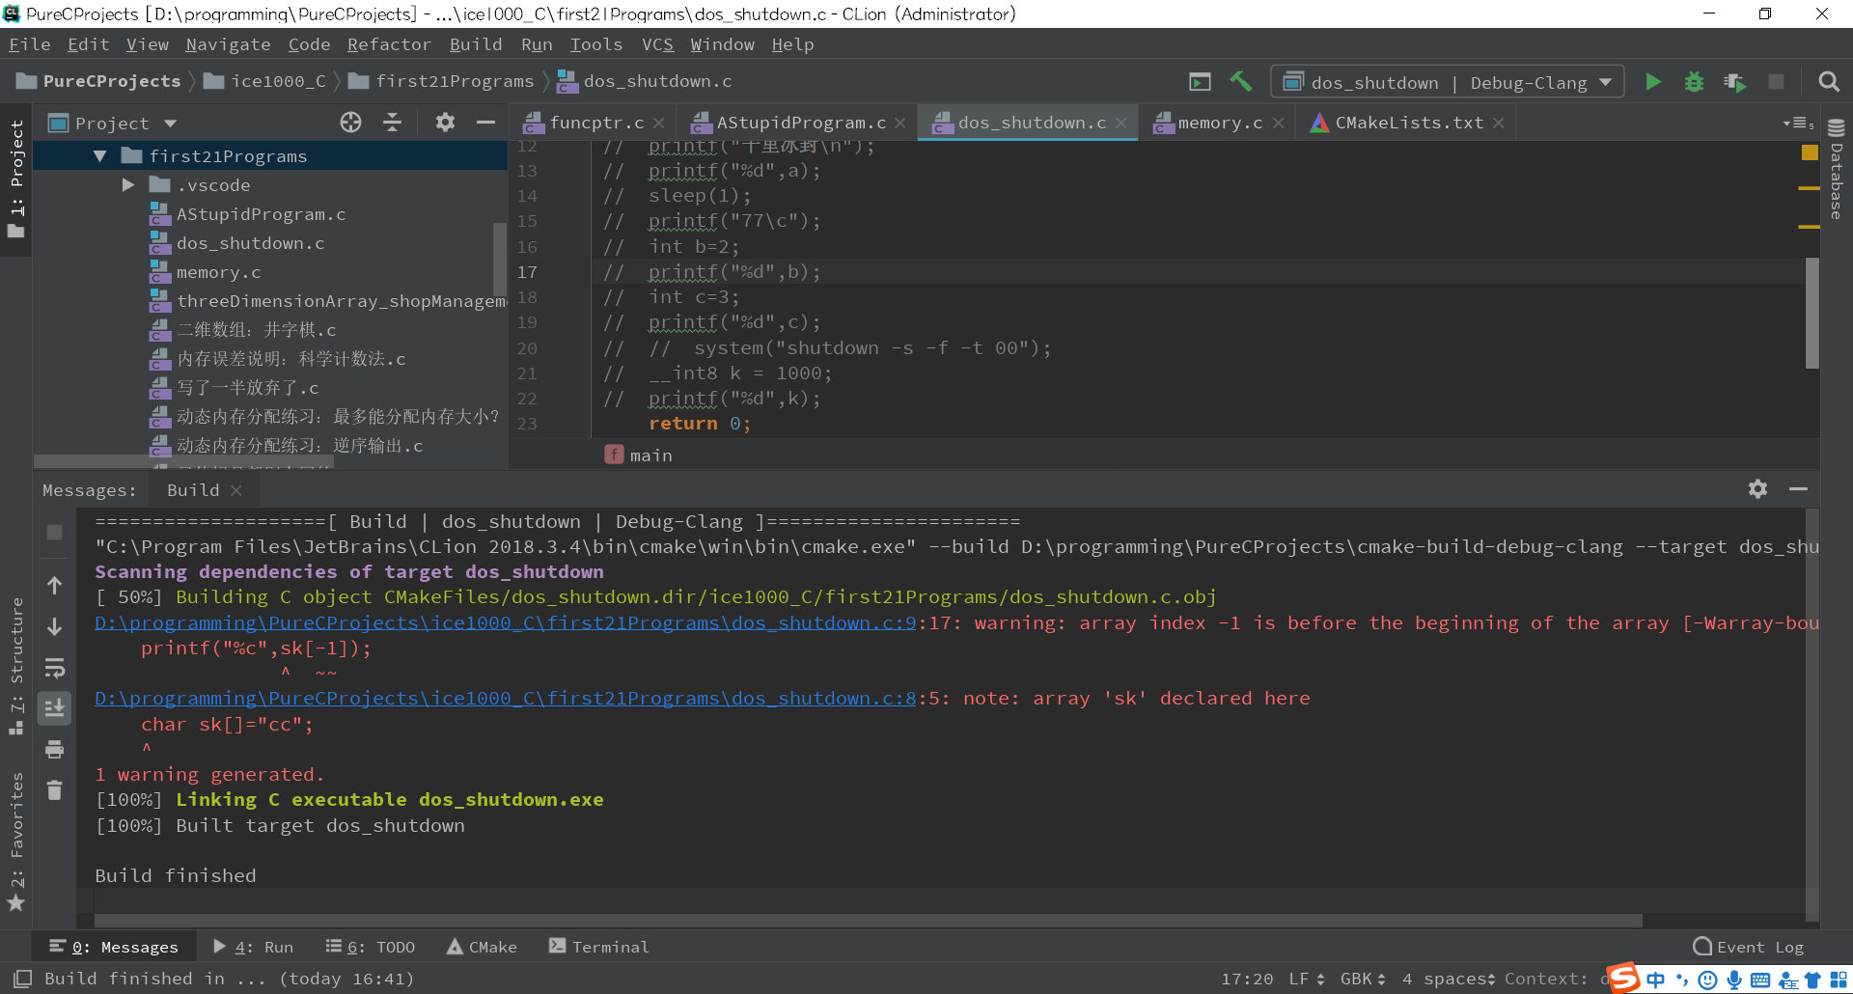
Task: Clear messages with the trash icon
Action: click(55, 790)
